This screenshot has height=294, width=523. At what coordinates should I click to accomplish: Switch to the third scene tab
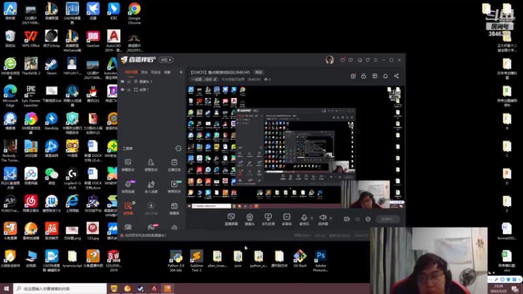(156, 72)
